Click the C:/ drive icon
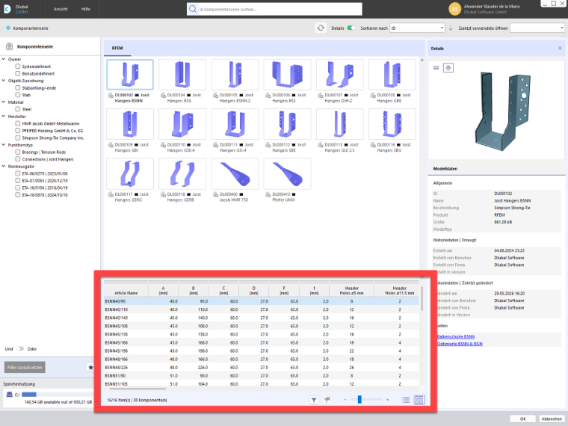 coord(10,395)
